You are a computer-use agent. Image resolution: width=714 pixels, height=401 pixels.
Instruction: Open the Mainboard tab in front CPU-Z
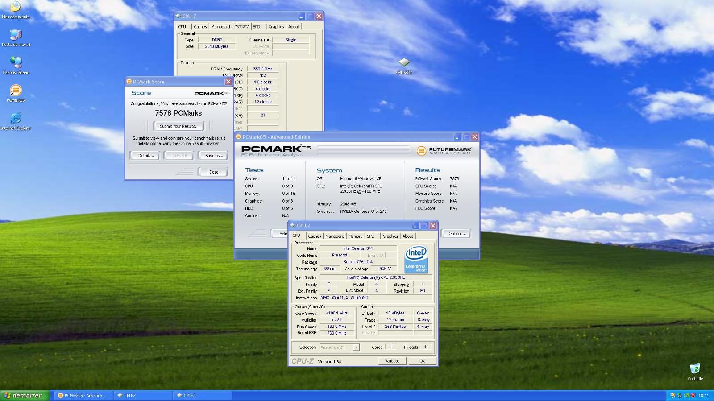point(335,236)
